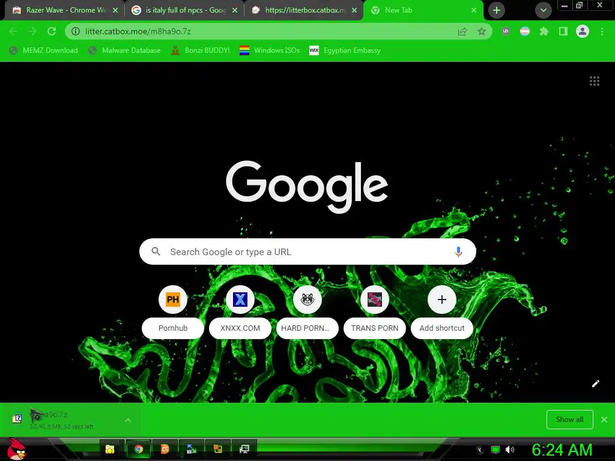Open Egyptian Embassy bookmark
Viewport: 615px width, 461px height.
point(345,50)
